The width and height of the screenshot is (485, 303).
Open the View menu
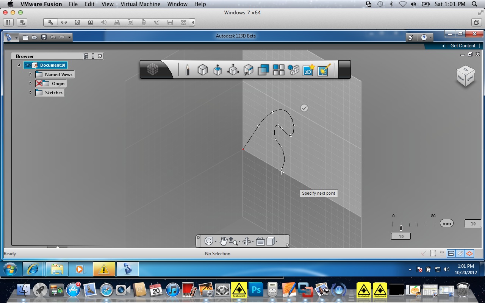click(108, 4)
